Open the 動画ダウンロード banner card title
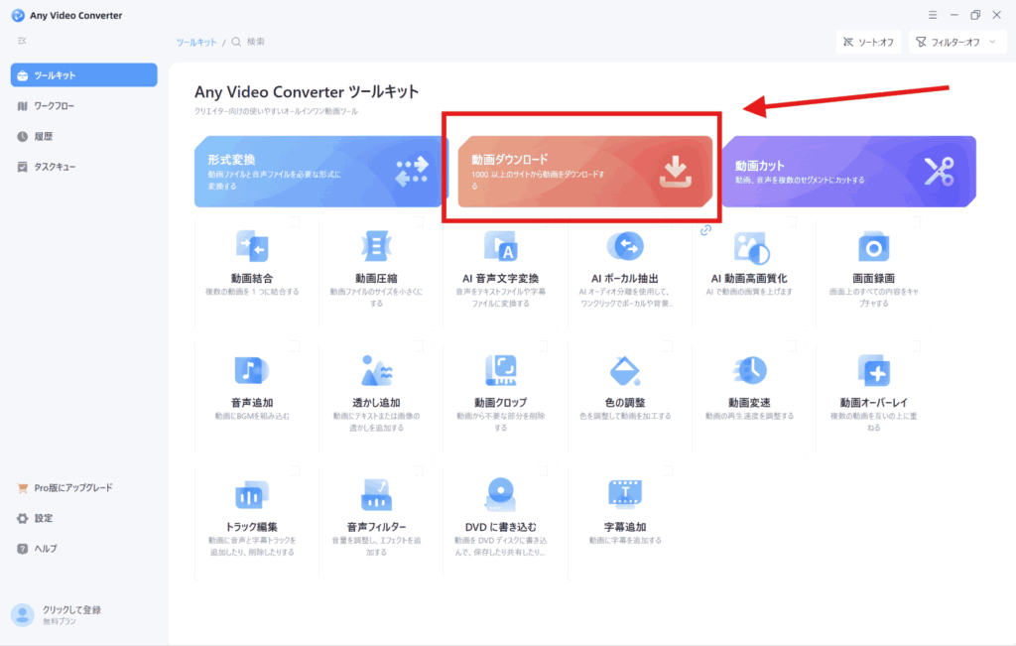The height and width of the screenshot is (646, 1016). point(510,160)
